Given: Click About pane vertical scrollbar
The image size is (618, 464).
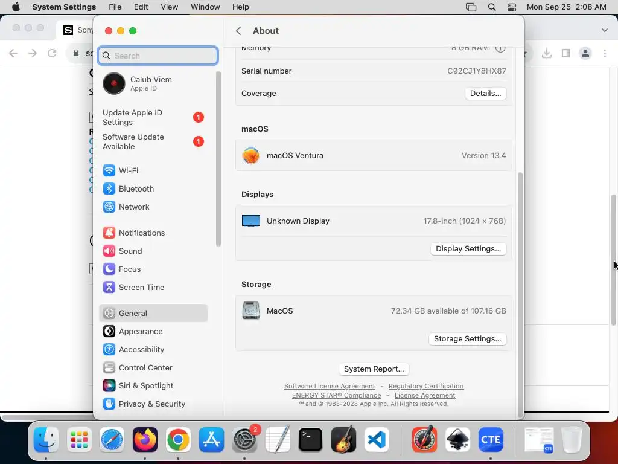Looking at the screenshot, I should (520, 294).
